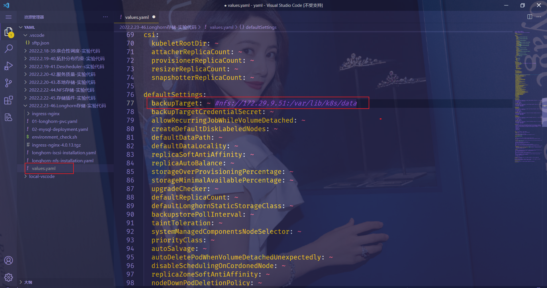The width and height of the screenshot is (547, 288).
Task: Click the commented nfs:// backup URL
Action: [x=286, y=103]
